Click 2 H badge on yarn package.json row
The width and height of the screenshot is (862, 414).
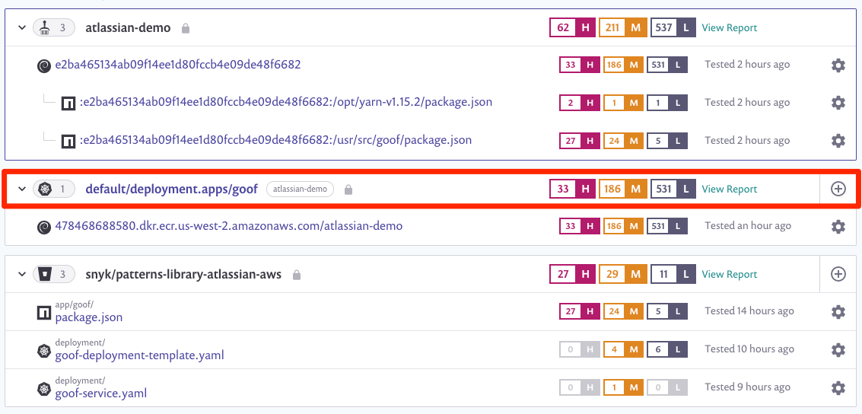click(x=580, y=103)
